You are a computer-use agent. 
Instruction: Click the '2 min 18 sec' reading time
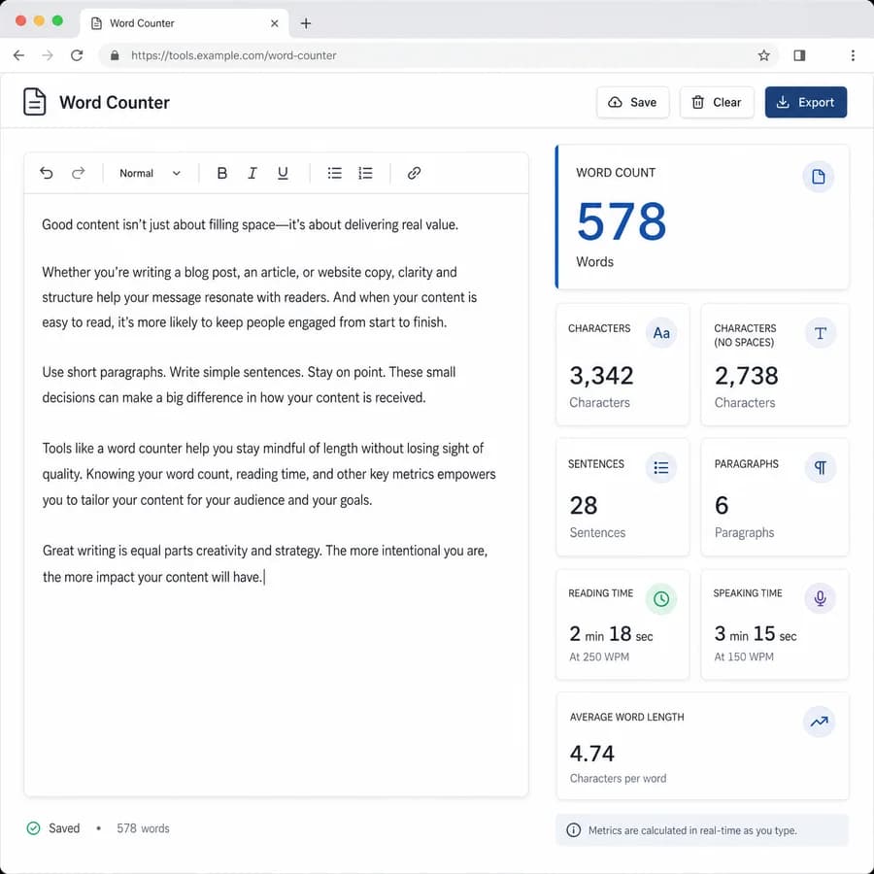click(x=611, y=634)
